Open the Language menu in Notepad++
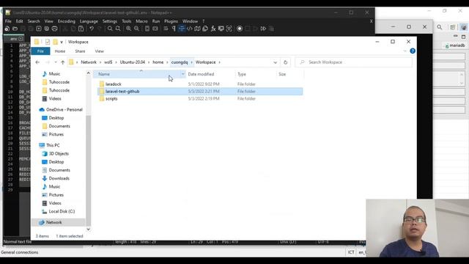469x264 pixels. [x=89, y=21]
